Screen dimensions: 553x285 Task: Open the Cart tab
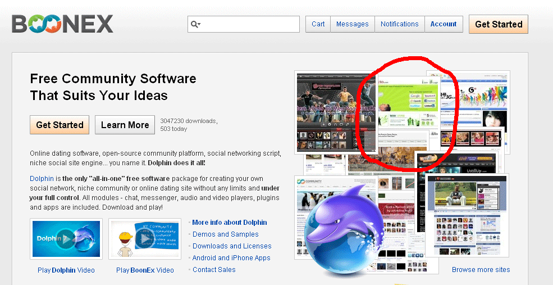coord(318,24)
